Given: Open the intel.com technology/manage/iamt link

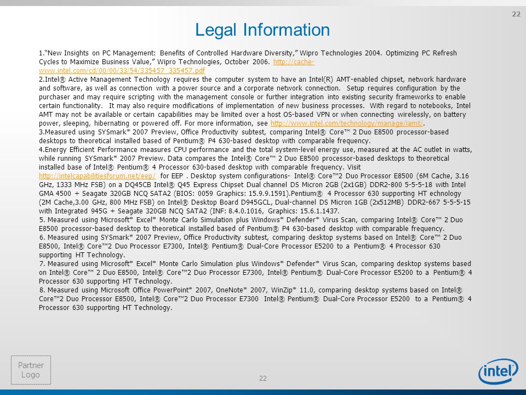Looking at the screenshot, I should point(346,123).
